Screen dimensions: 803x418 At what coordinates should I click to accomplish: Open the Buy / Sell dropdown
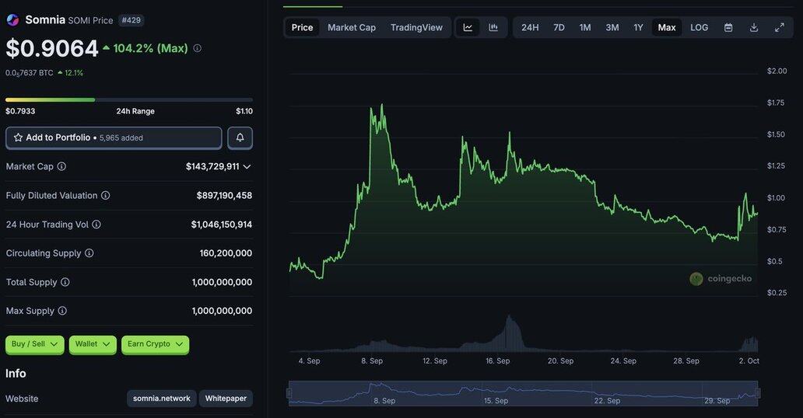click(x=34, y=344)
